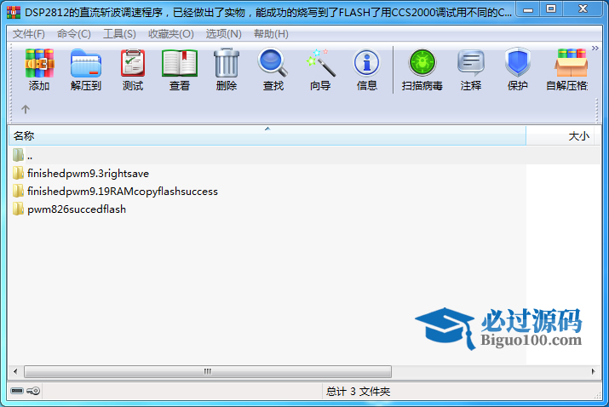Open the Tools (工具) menu
The width and height of the screenshot is (609, 407).
click(x=119, y=34)
